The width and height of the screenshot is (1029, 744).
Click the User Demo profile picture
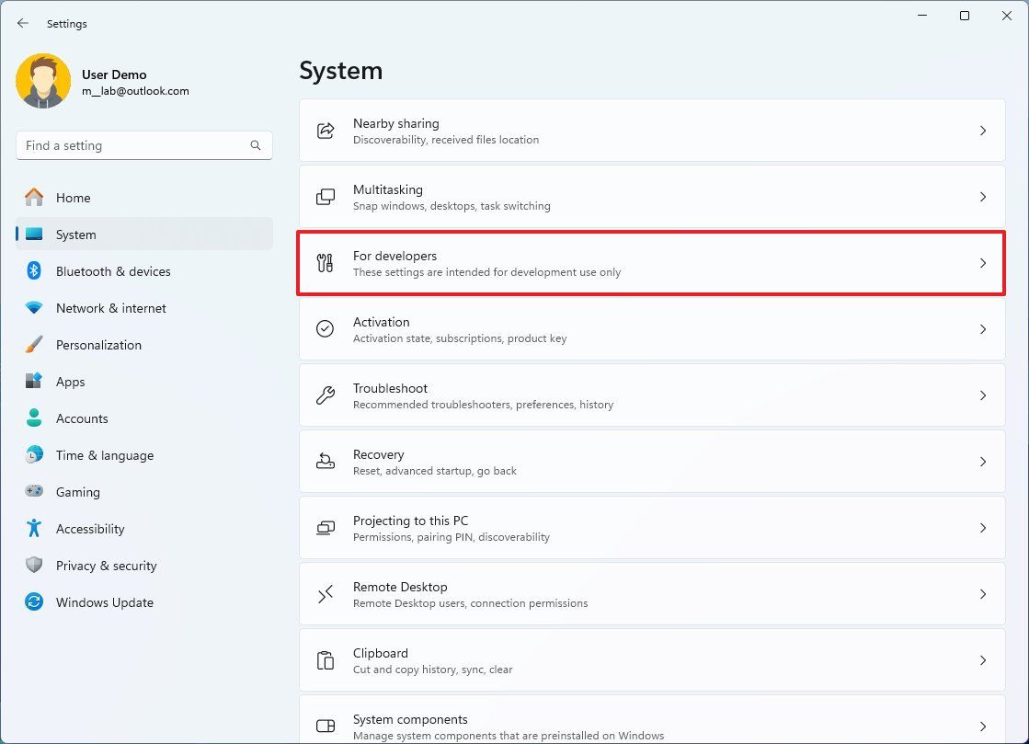point(43,82)
